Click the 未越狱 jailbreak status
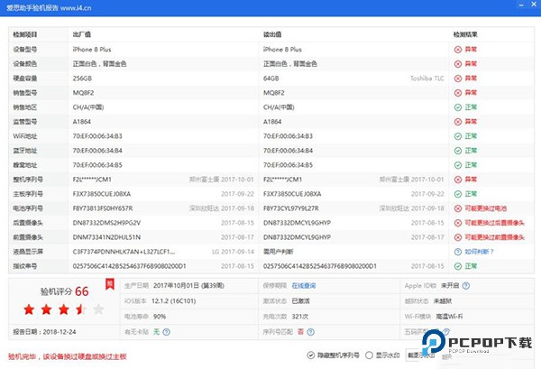The image size is (541, 369). (x=443, y=301)
